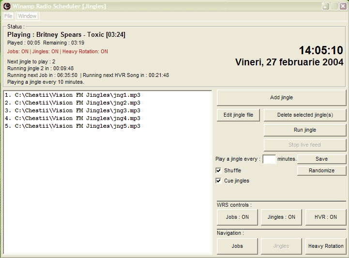349x258 pixels.
Task: Click the Playing Britney Spears - Toxic status
Action: click(66, 35)
